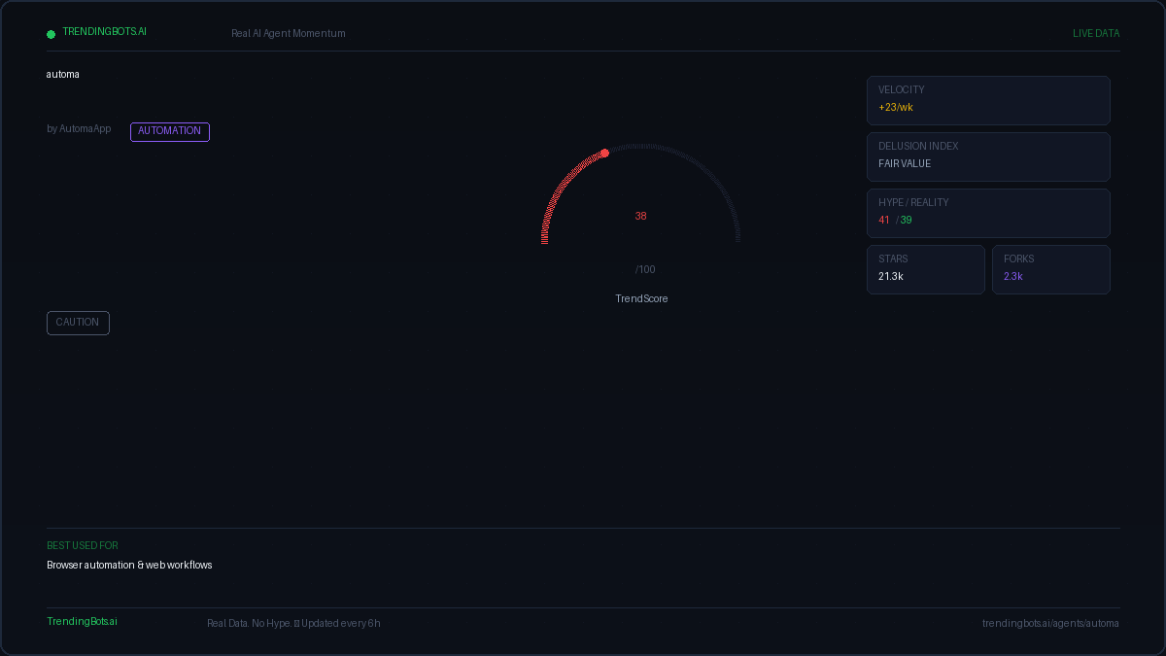Click 'Browser automation & web workflows' text

pos(129,566)
